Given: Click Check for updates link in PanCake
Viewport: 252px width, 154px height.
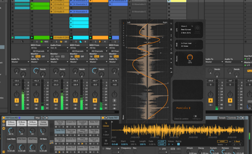Looking at the screenshot, I should pyautogui.click(x=181, y=119).
